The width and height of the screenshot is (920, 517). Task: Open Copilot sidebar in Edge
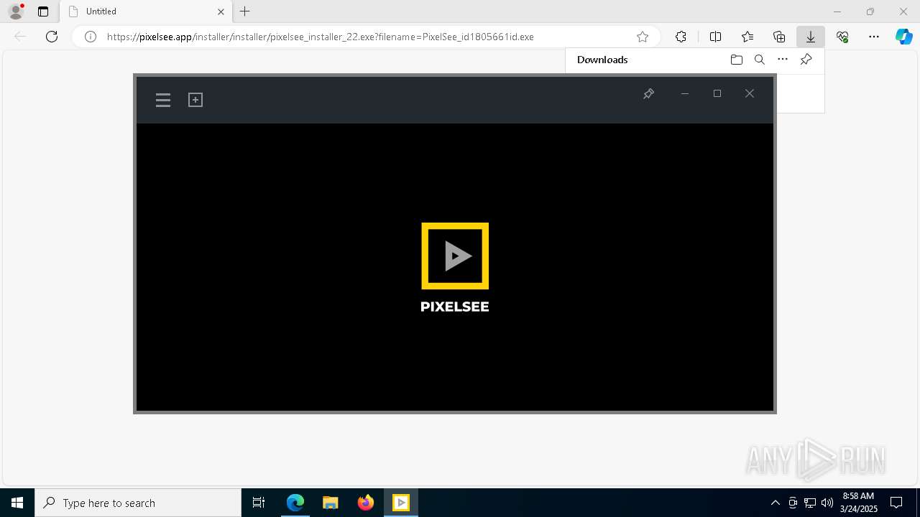click(903, 37)
